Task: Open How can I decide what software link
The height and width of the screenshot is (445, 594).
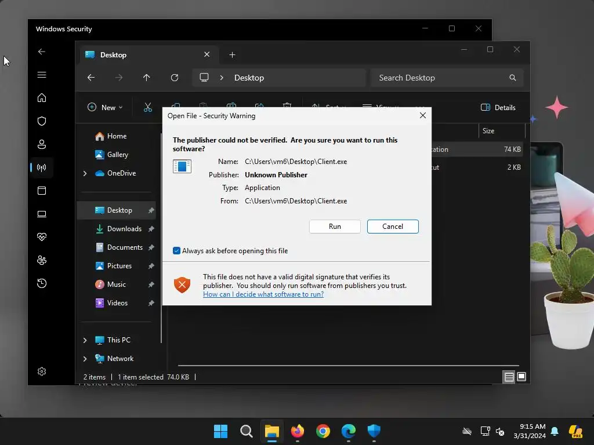Action: click(x=263, y=294)
